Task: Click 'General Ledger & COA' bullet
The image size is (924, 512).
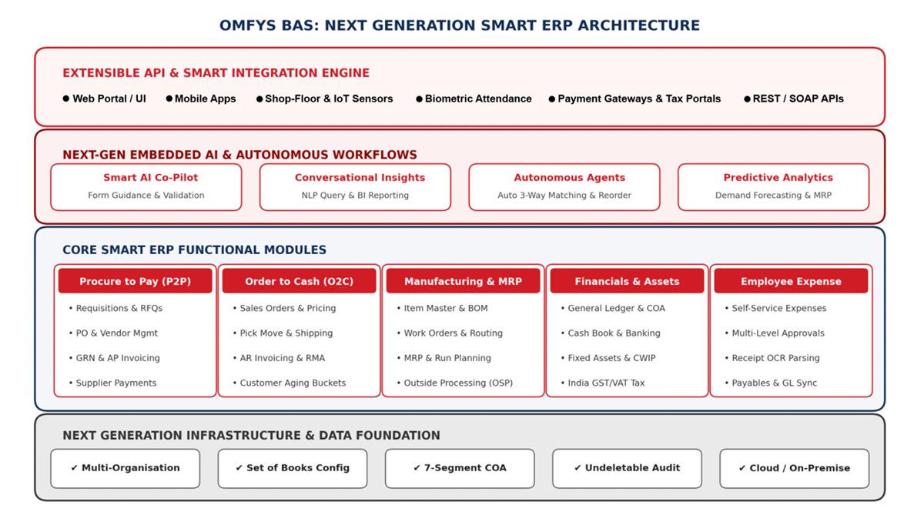Action: tap(613, 308)
